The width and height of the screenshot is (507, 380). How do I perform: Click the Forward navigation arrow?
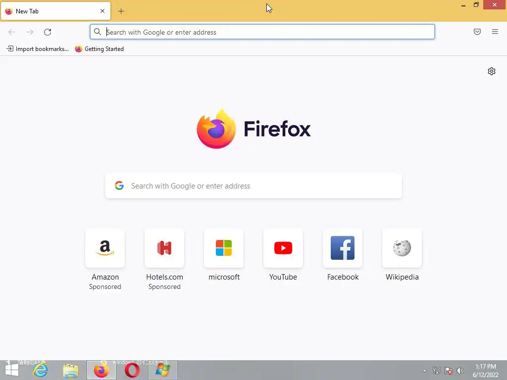30,32
